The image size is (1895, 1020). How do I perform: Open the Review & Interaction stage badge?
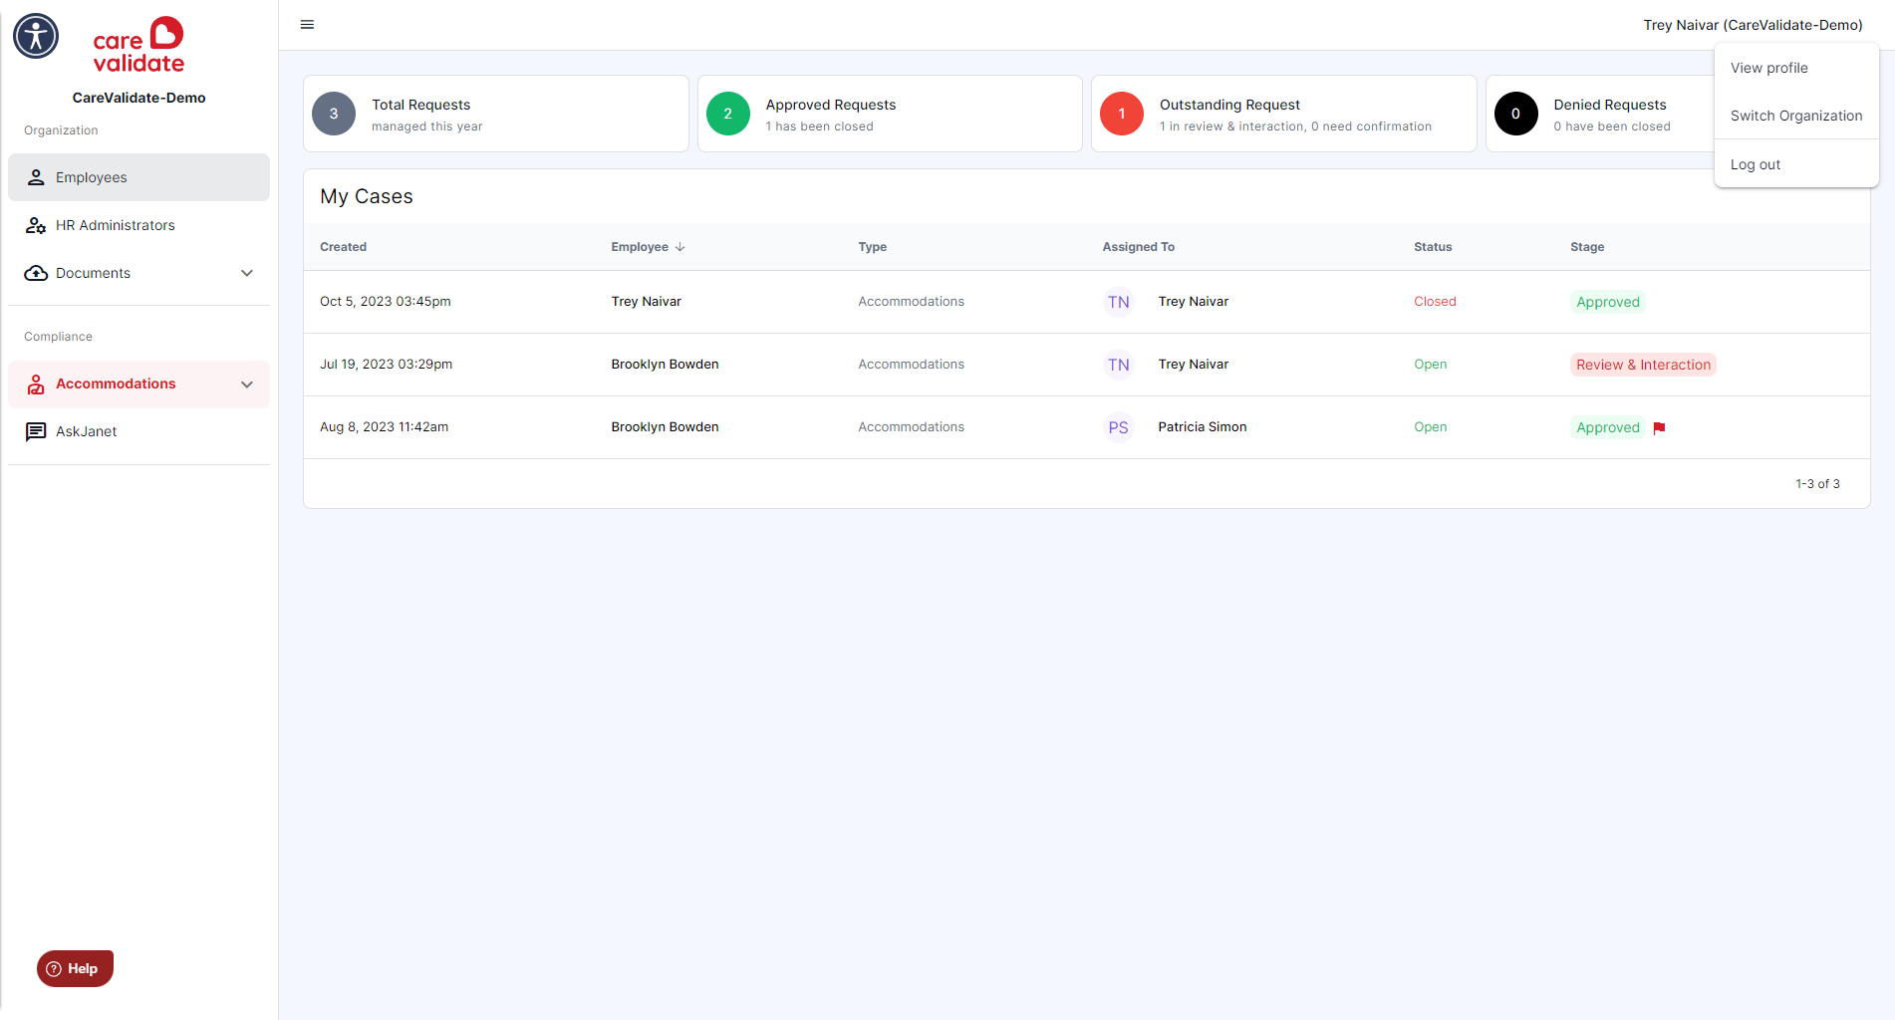point(1643,365)
